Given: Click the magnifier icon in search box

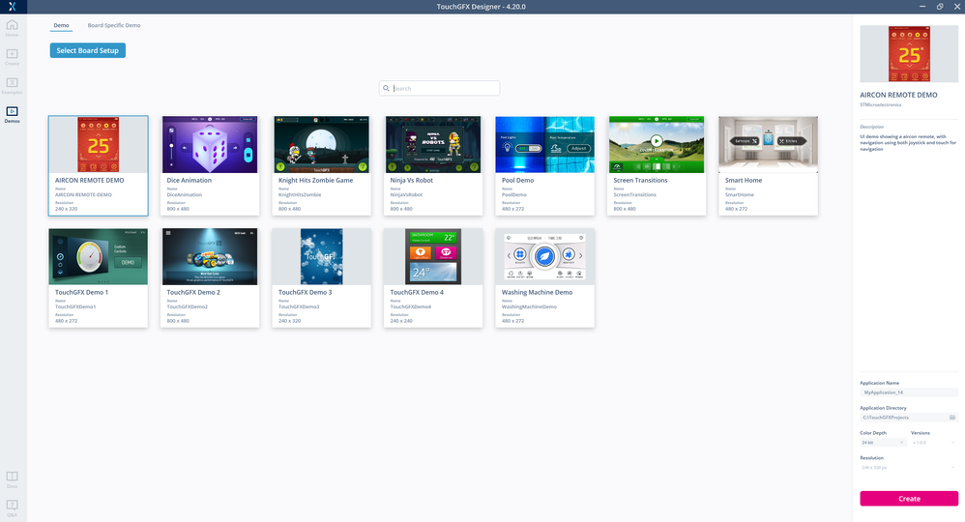Looking at the screenshot, I should point(386,88).
